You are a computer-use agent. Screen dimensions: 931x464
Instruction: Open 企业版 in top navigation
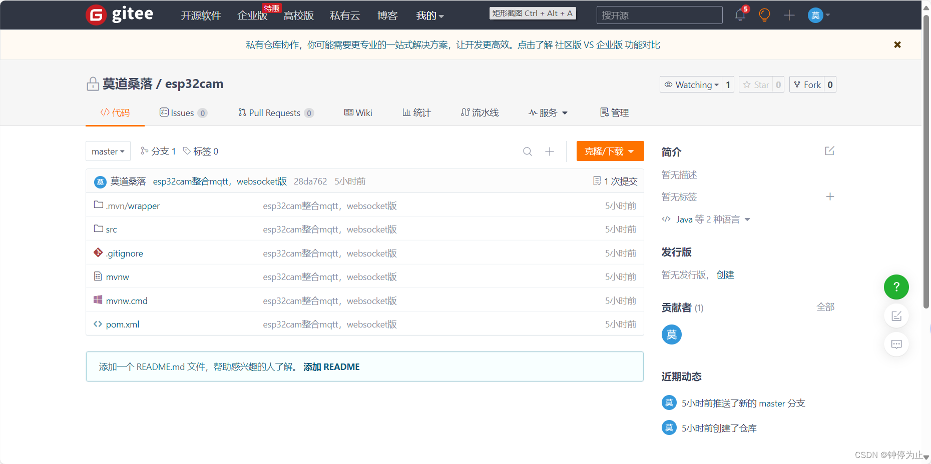point(252,15)
